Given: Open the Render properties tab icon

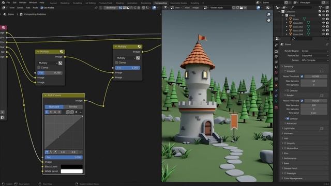Looking at the screenshot, I should 276,52.
